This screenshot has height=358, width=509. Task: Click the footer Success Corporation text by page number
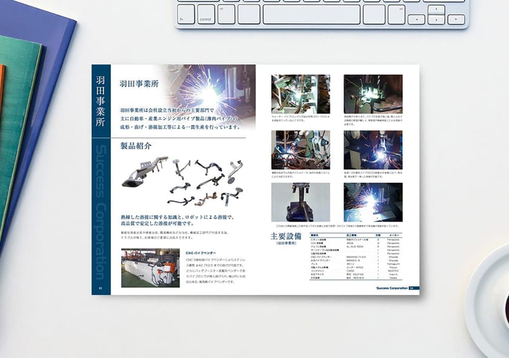pyautogui.click(x=392, y=288)
